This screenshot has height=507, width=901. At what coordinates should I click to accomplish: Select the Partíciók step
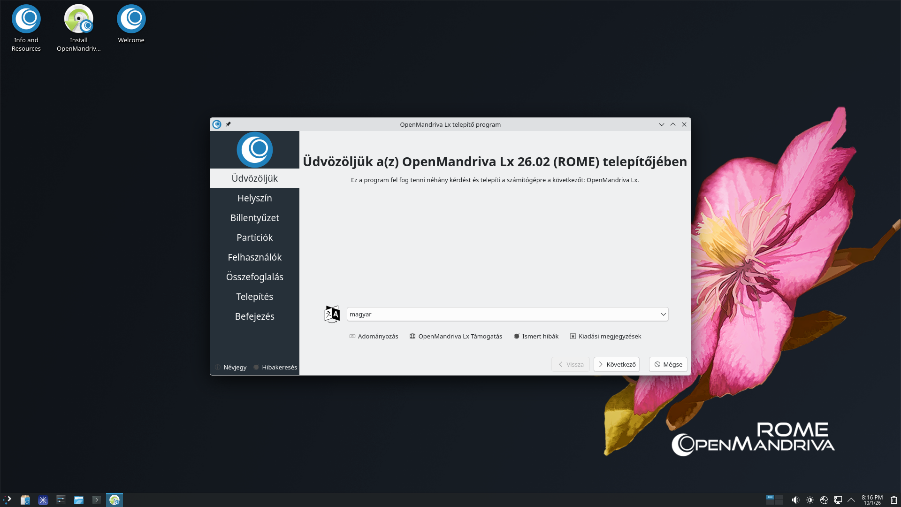click(255, 238)
